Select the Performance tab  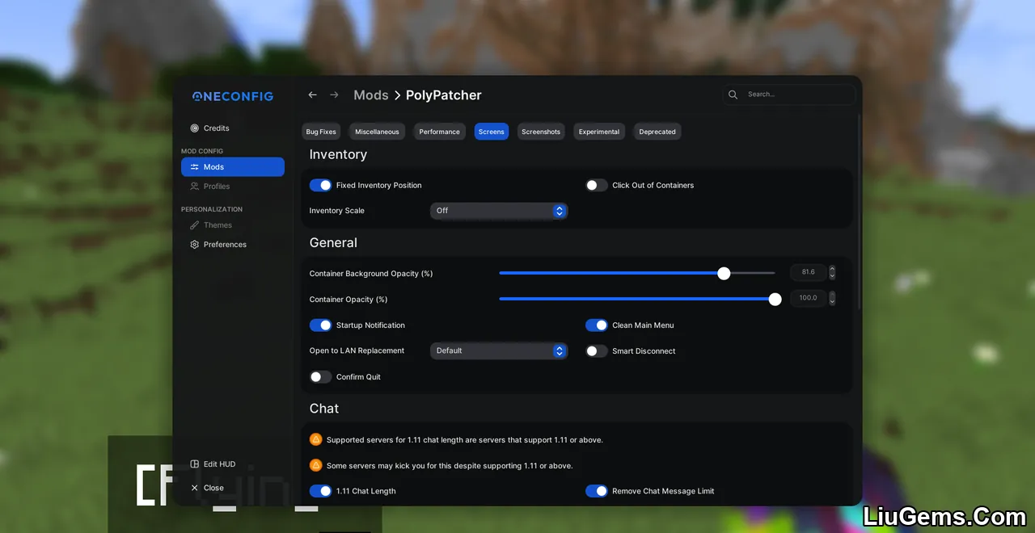pos(440,132)
